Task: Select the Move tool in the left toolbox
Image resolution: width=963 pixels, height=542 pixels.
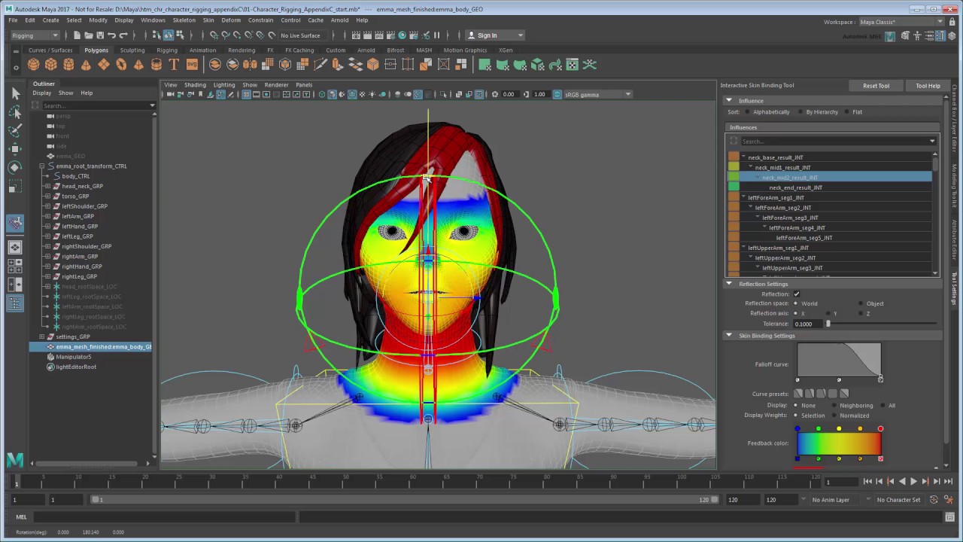Action: tap(15, 148)
